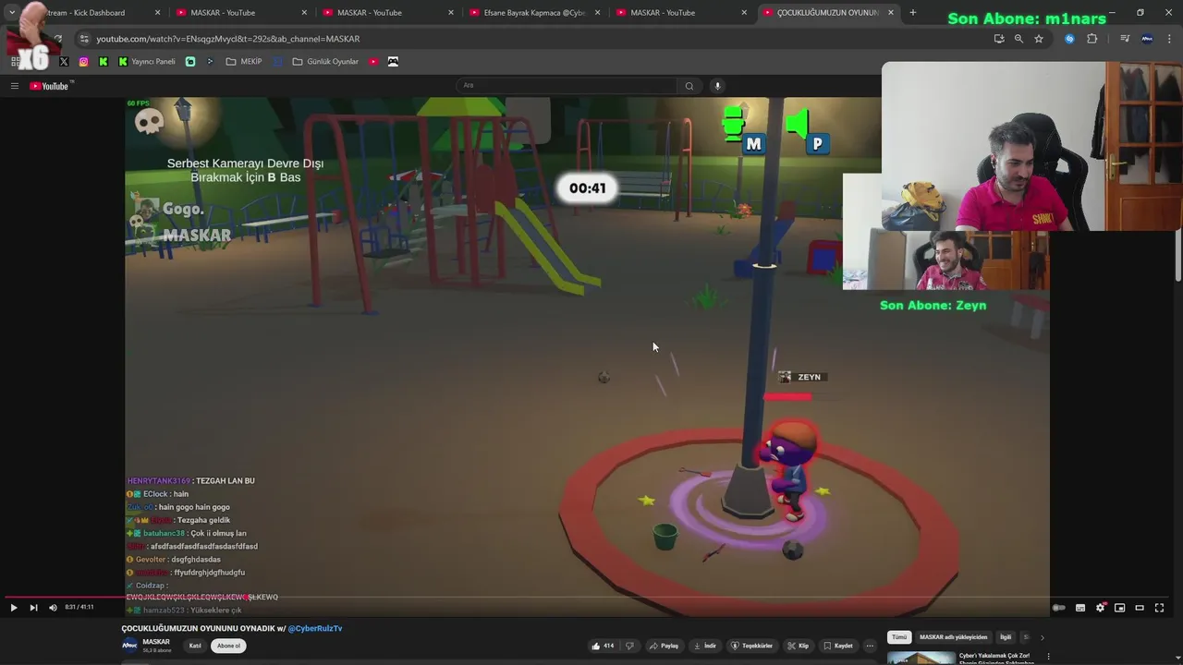1183x665 pixels.
Task: Start voice search with microphone
Action: point(717,86)
